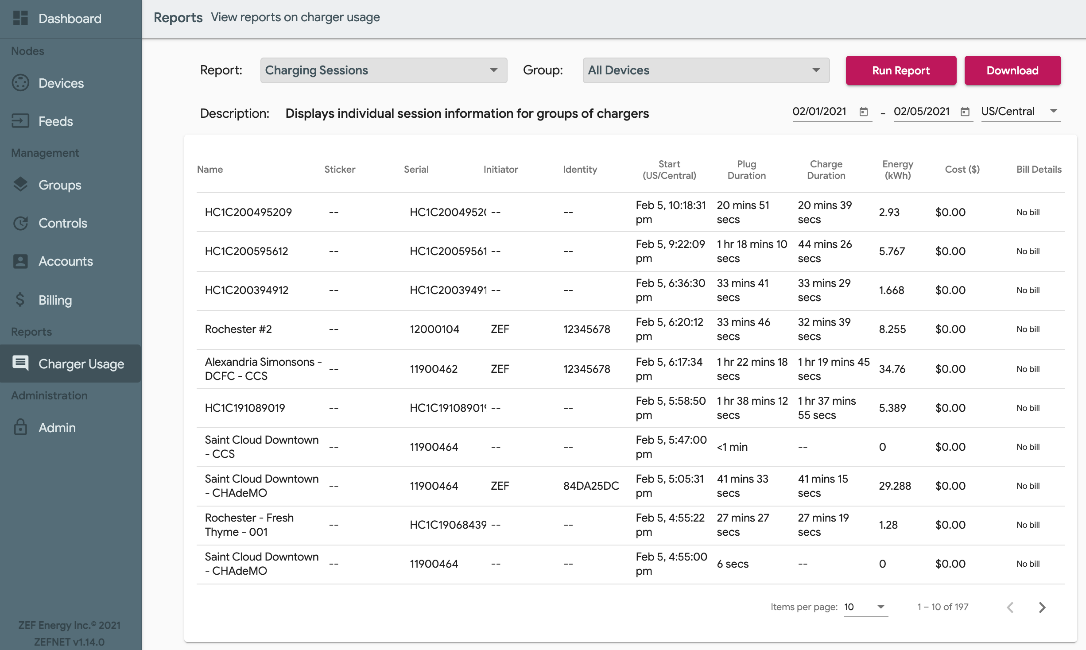Viewport: 1086px width, 650px height.
Task: Click the 1 – 10 of 197 pagination label
Action: (x=943, y=607)
